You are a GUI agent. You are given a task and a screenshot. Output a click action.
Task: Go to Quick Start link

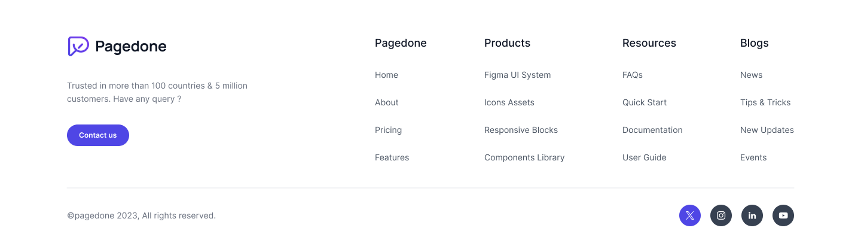click(645, 102)
